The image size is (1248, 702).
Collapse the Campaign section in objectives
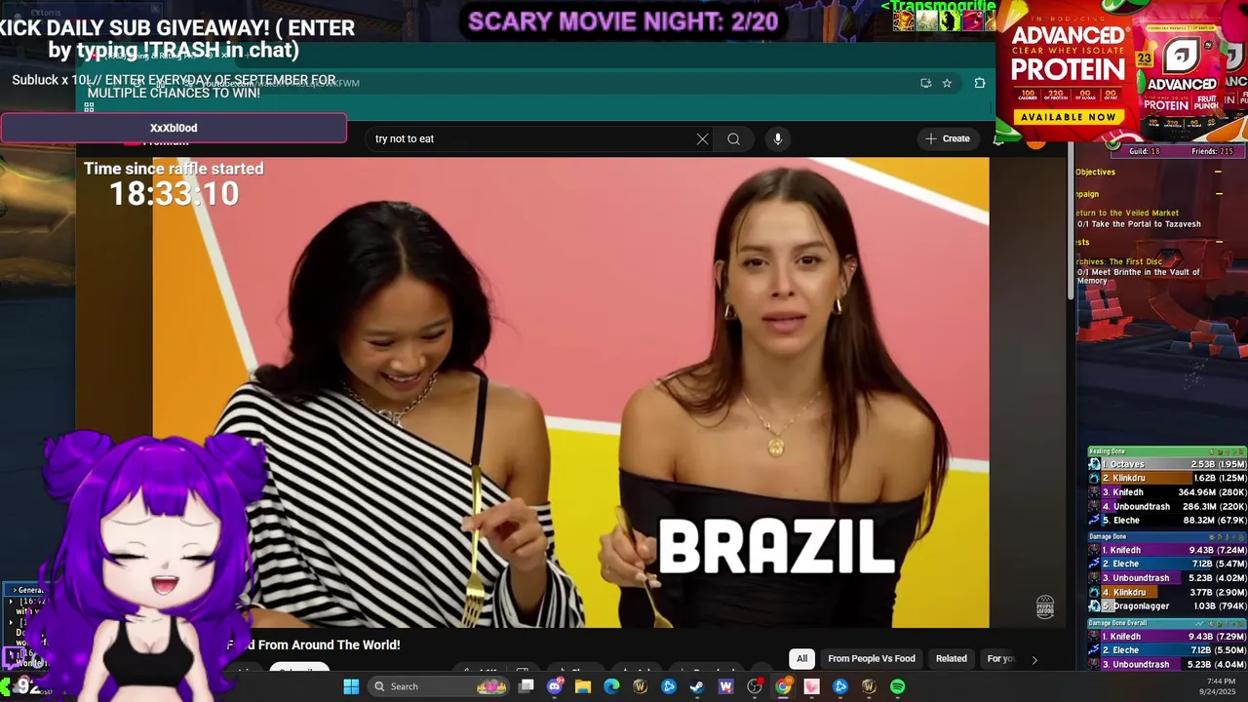click(1218, 194)
